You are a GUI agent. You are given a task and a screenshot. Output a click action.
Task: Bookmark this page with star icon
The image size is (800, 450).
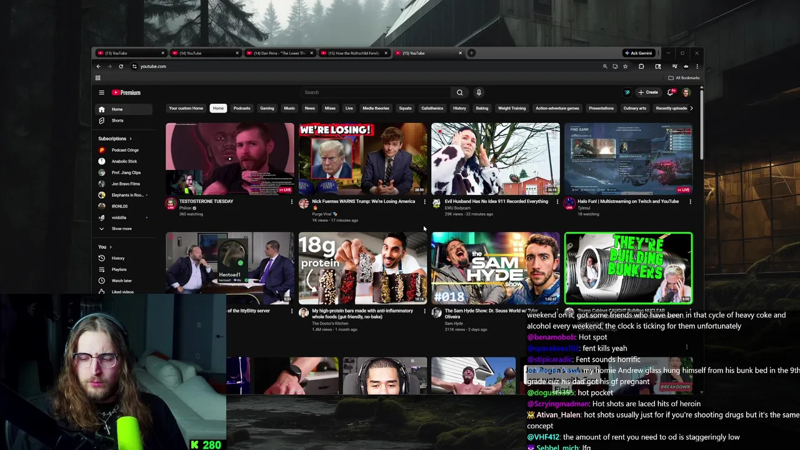pos(625,66)
